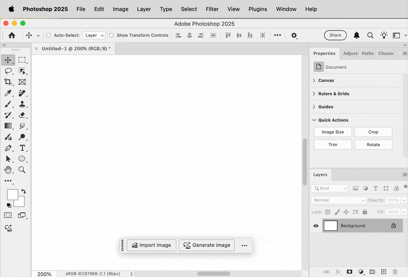Enable Show Transform Controls checkbox
Screen dimensions: 408x277
111,35
